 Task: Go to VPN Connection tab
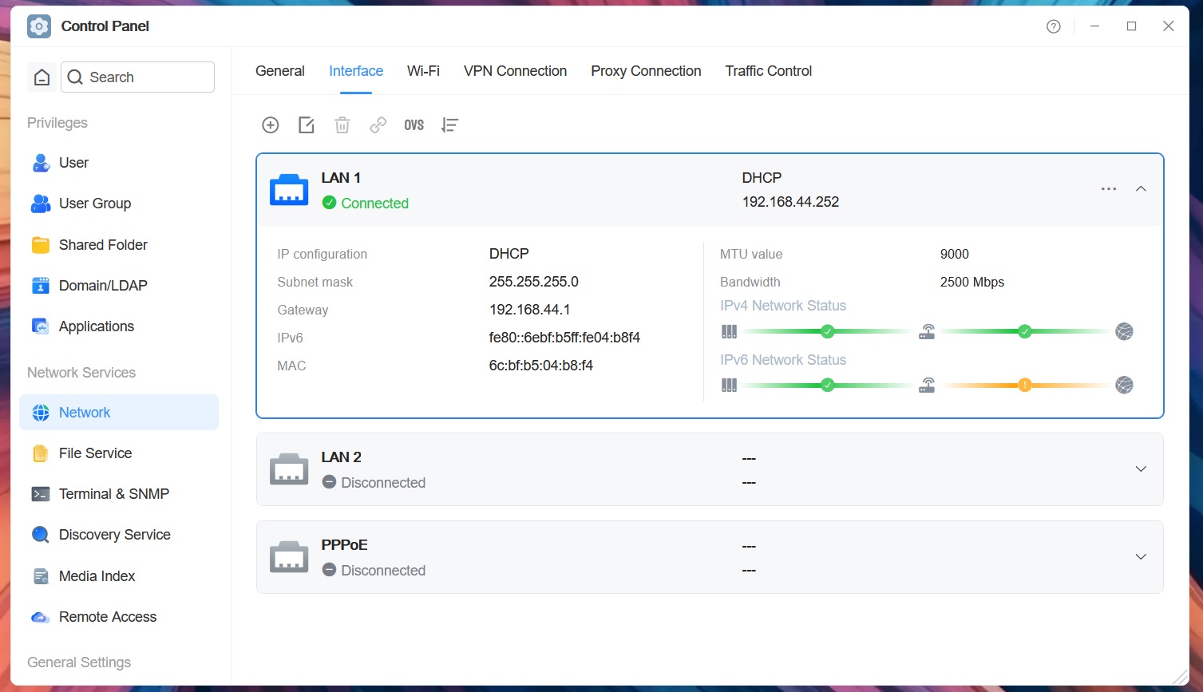[x=516, y=71]
